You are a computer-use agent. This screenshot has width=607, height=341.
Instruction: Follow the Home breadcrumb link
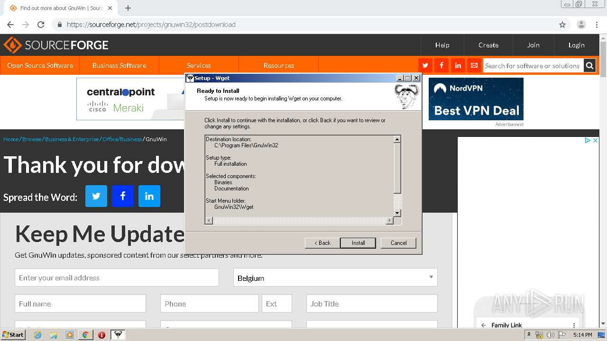(11, 139)
